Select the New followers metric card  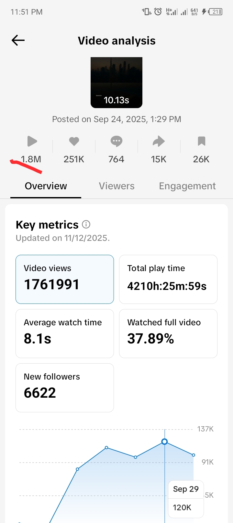pyautogui.click(x=65, y=388)
